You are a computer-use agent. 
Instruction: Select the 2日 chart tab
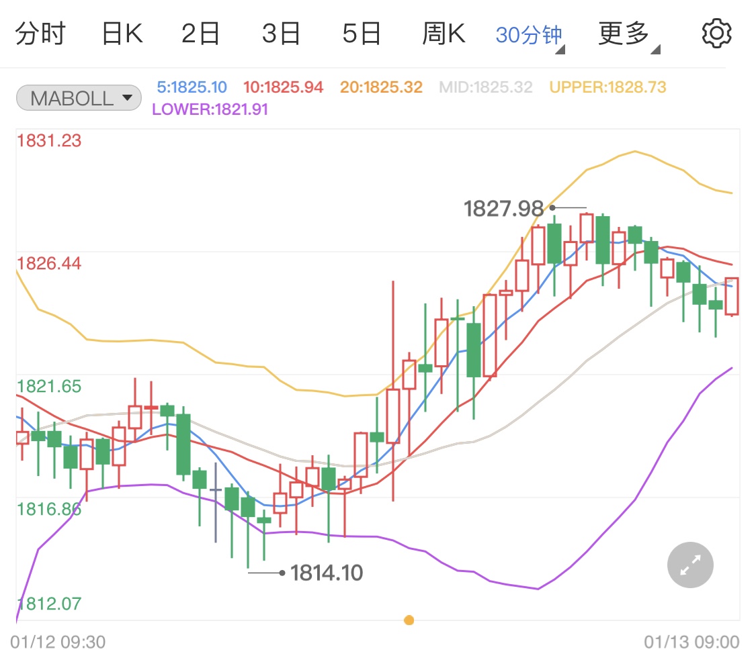200,34
